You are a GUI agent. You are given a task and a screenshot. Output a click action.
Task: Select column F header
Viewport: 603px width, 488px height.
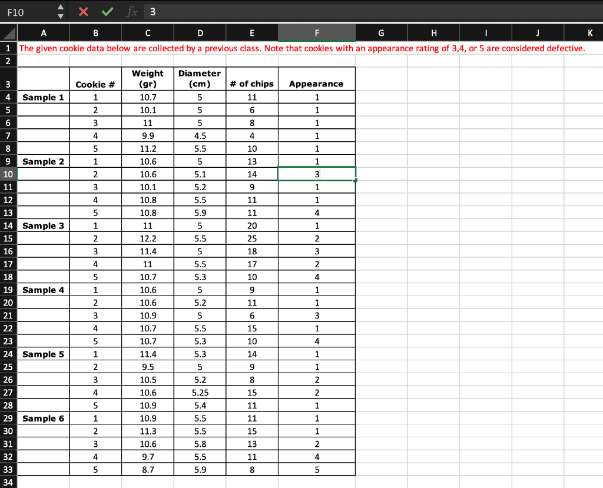point(316,33)
